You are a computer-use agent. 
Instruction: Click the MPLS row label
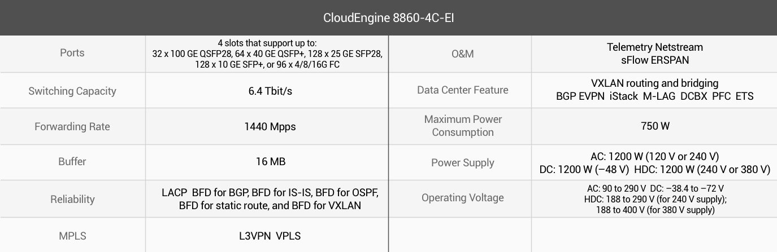coord(72,236)
